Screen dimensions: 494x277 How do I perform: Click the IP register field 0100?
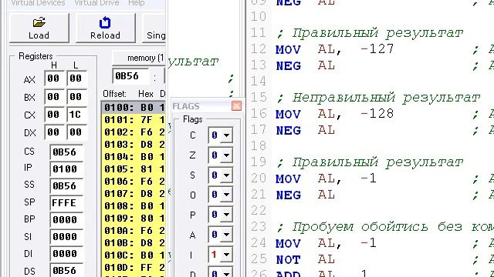coord(66,169)
